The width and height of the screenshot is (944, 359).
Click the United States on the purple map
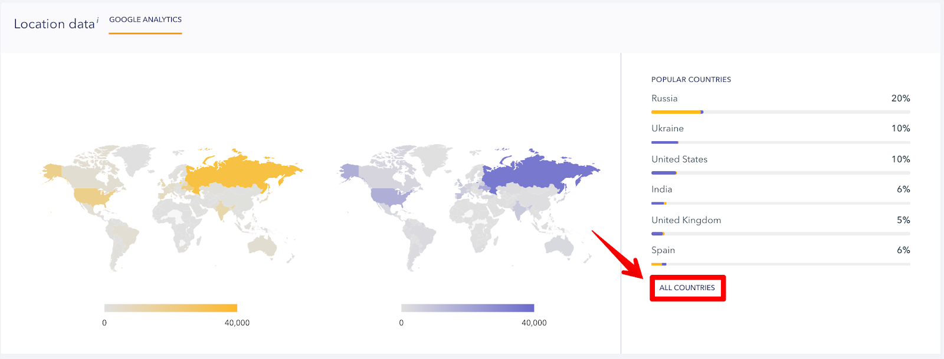coord(388,197)
